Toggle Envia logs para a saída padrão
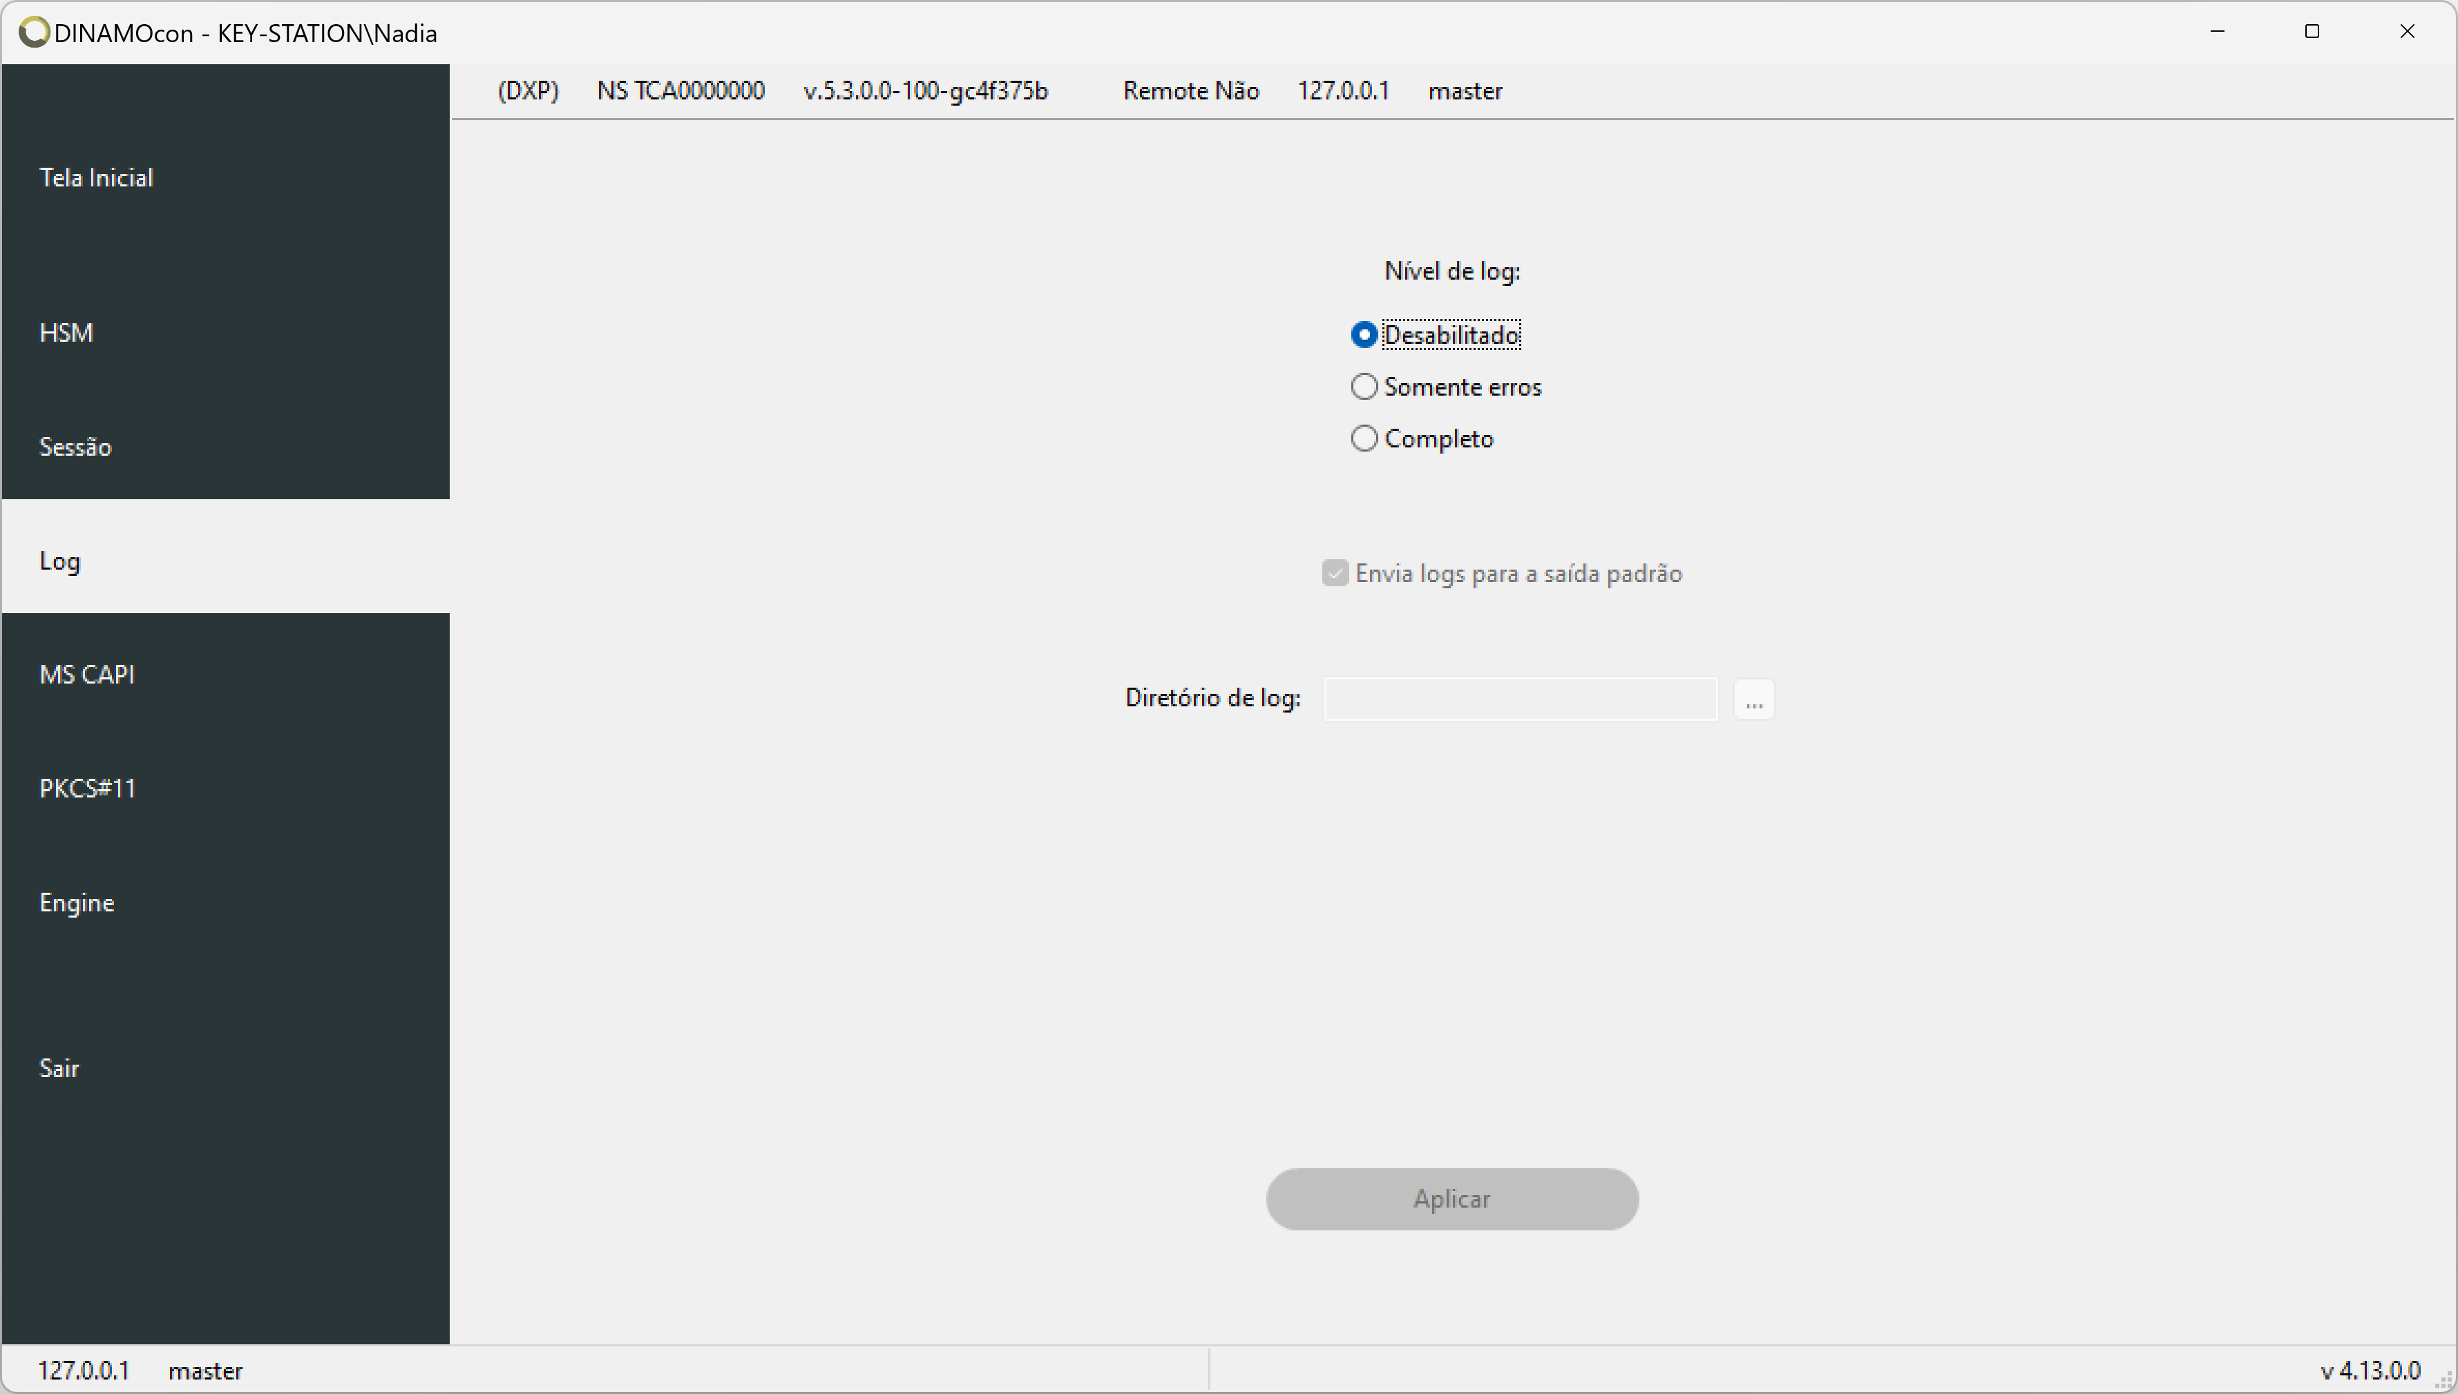 [1335, 572]
